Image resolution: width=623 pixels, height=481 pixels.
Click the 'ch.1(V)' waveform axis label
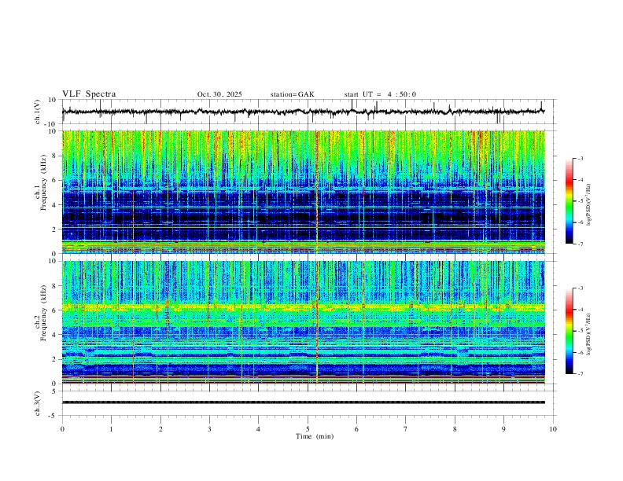(38, 112)
